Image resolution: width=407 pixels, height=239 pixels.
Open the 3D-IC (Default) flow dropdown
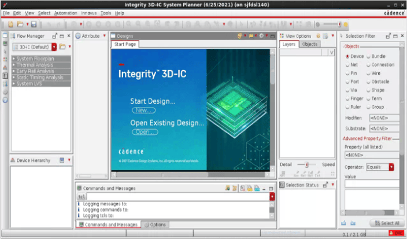point(54,47)
